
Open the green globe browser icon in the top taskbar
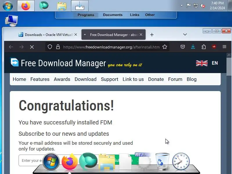44,6
